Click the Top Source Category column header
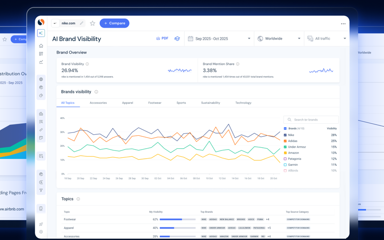The height and width of the screenshot is (240, 384). pos(297,212)
